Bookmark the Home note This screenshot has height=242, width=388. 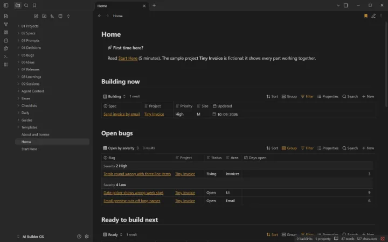pos(366,16)
